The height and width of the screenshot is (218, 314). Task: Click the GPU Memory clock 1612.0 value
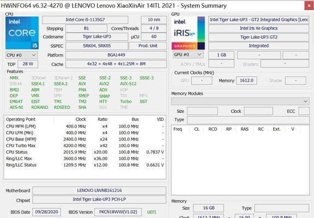coord(246,81)
